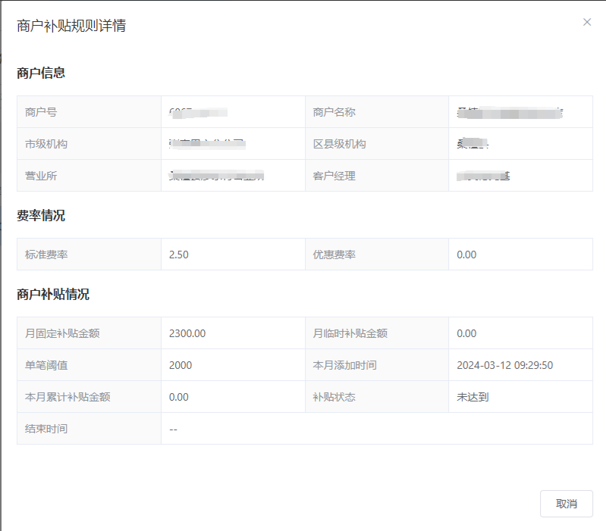Select the 结束时间 label cell

click(x=46, y=429)
